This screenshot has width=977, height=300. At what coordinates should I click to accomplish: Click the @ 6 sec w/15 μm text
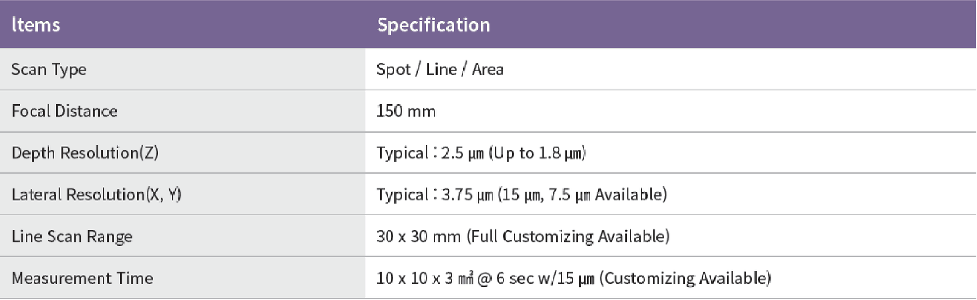[x=537, y=279]
